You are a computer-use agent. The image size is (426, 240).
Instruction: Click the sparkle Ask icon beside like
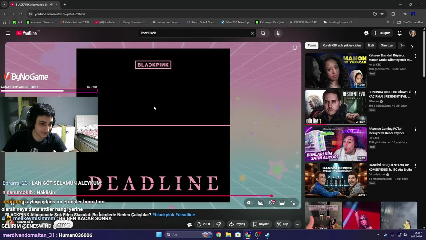(190, 224)
